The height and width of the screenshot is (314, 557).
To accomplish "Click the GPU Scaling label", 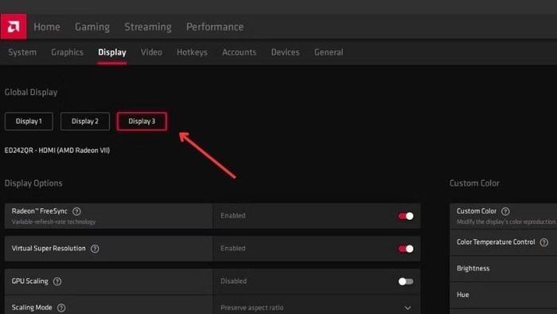I will click(x=30, y=281).
